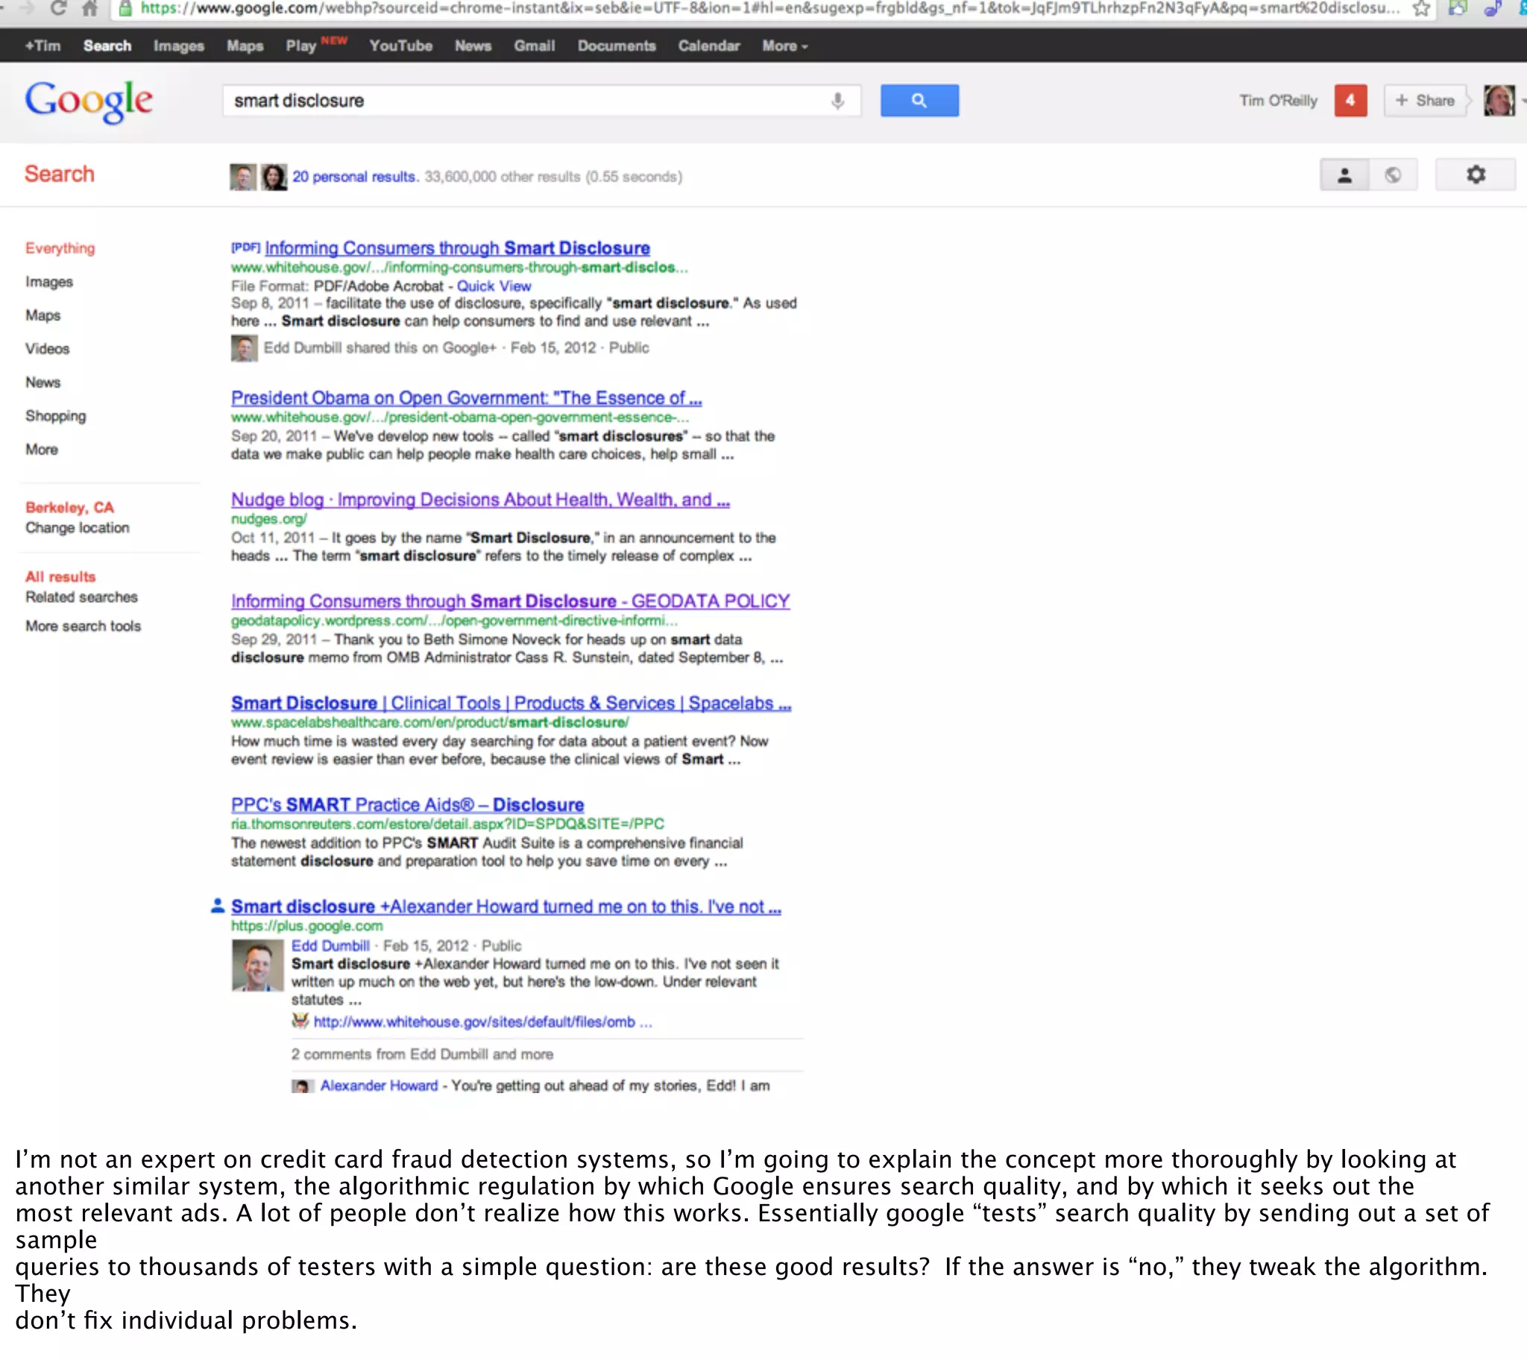Open the 20 personal results link

(355, 177)
